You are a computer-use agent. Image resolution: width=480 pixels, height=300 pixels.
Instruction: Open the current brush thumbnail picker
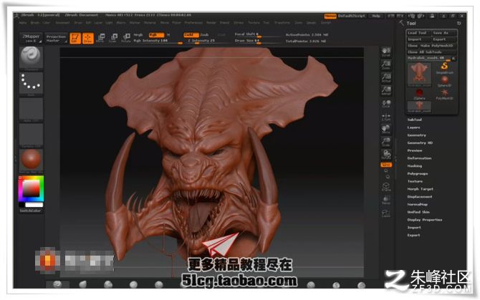click(31, 58)
